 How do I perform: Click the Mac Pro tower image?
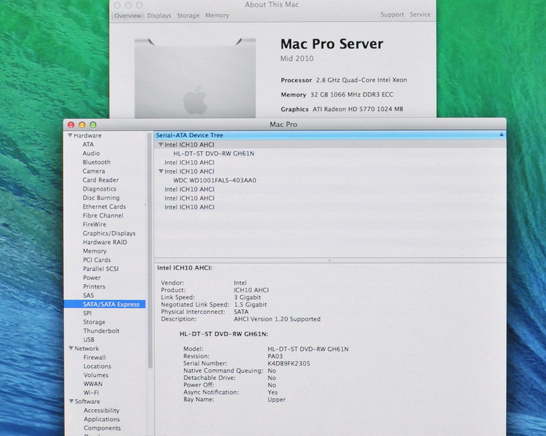click(x=195, y=78)
